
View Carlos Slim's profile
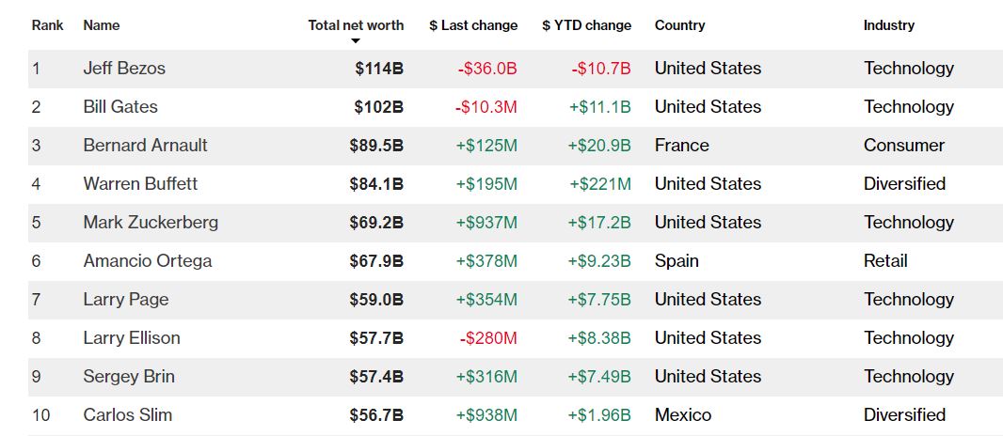coord(128,415)
